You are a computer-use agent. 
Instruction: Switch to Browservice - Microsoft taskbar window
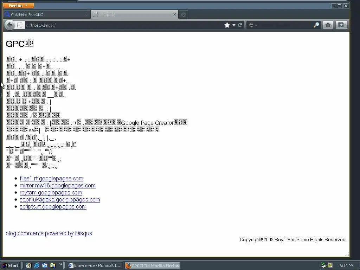[95, 265]
